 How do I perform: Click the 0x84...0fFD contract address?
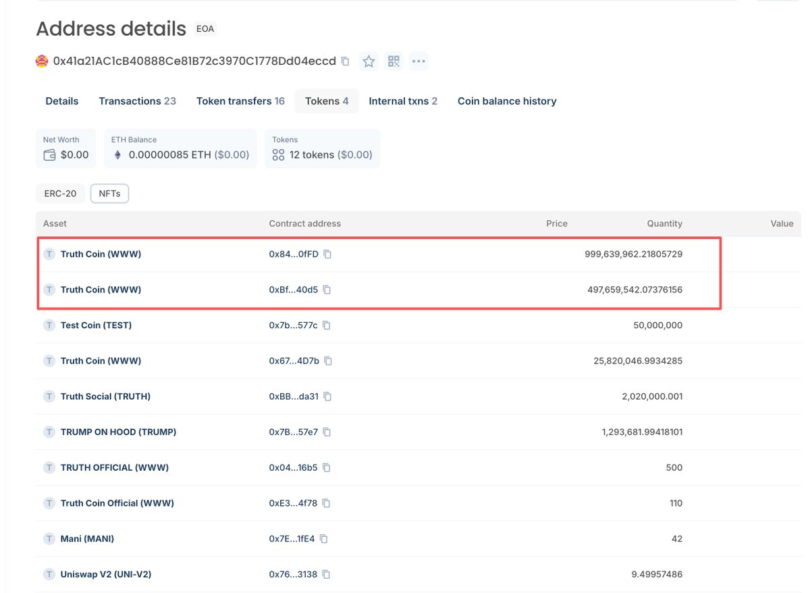[x=294, y=254]
